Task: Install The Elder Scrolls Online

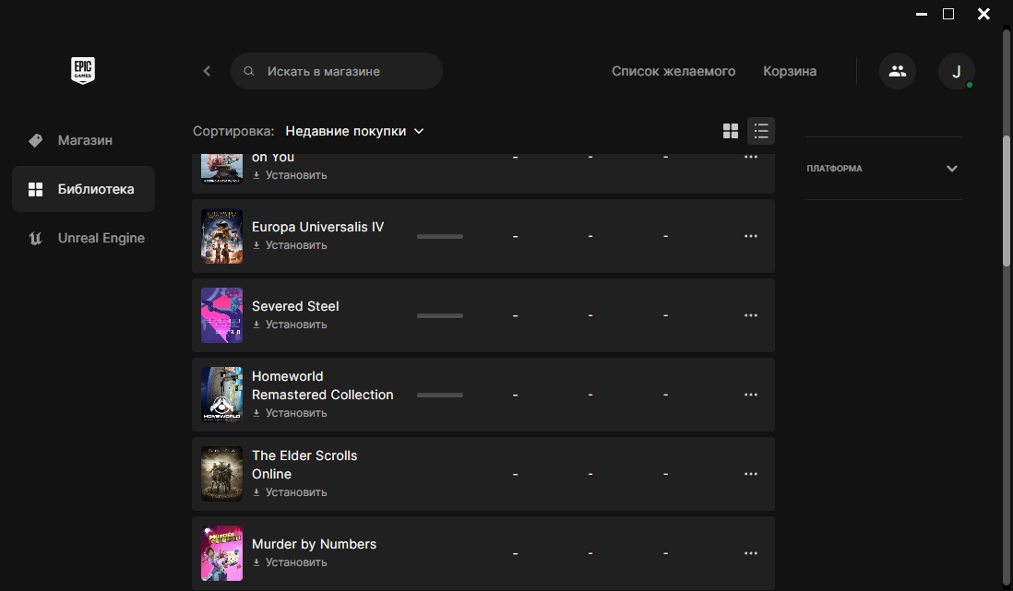Action: (290, 492)
